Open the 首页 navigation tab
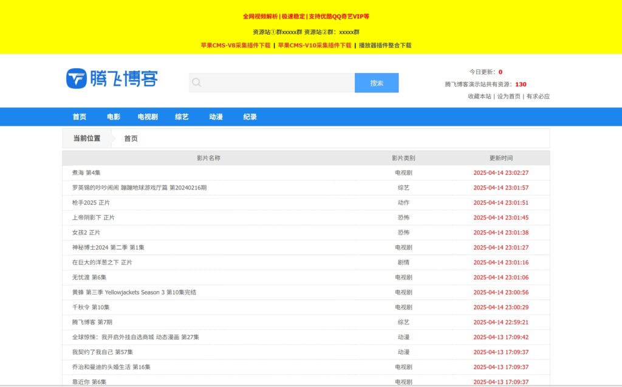 80,117
